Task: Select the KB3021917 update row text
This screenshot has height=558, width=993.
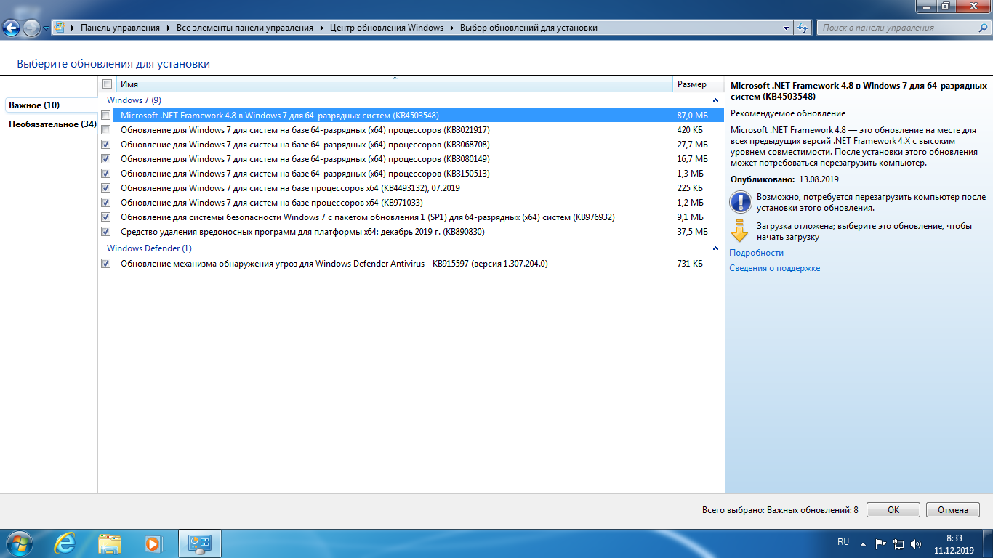Action: point(305,130)
